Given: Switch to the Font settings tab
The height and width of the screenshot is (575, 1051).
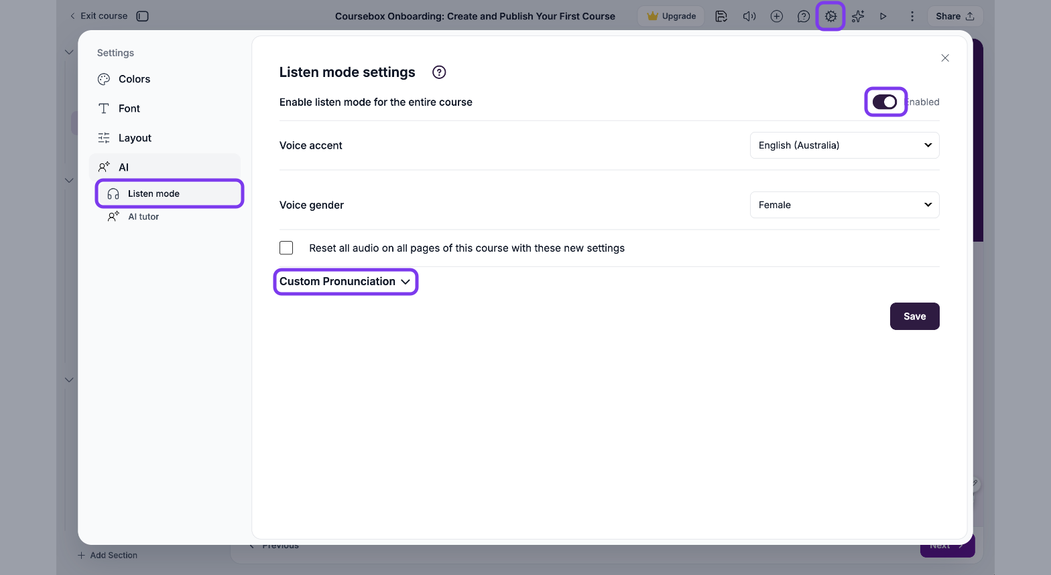Looking at the screenshot, I should click(x=165, y=108).
